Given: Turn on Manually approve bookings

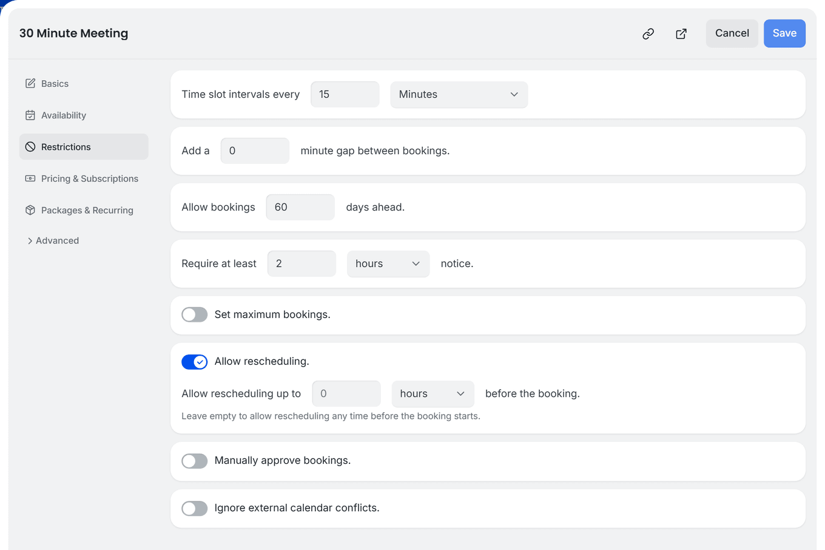Looking at the screenshot, I should tap(194, 461).
